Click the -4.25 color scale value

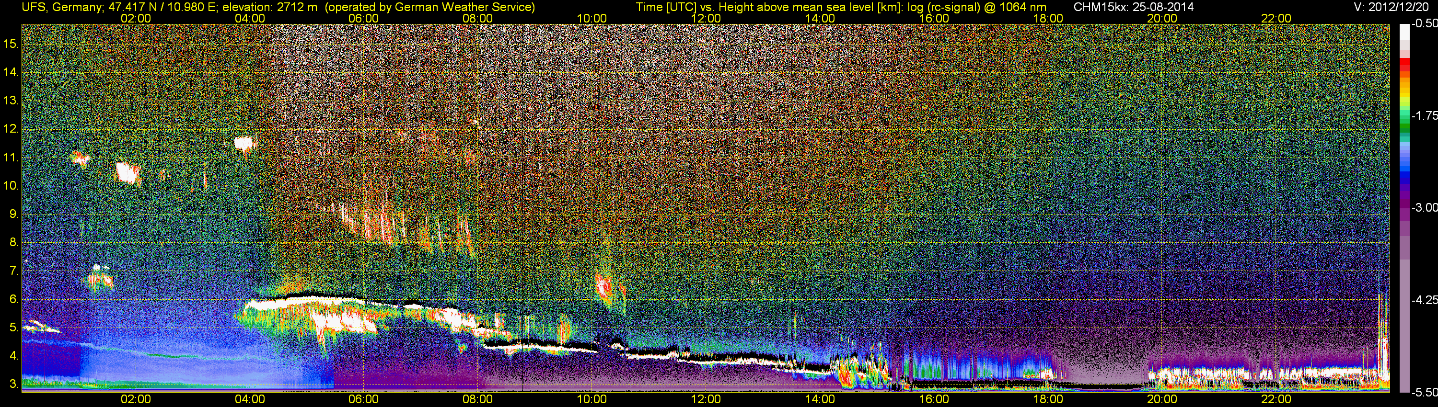pos(1425,300)
